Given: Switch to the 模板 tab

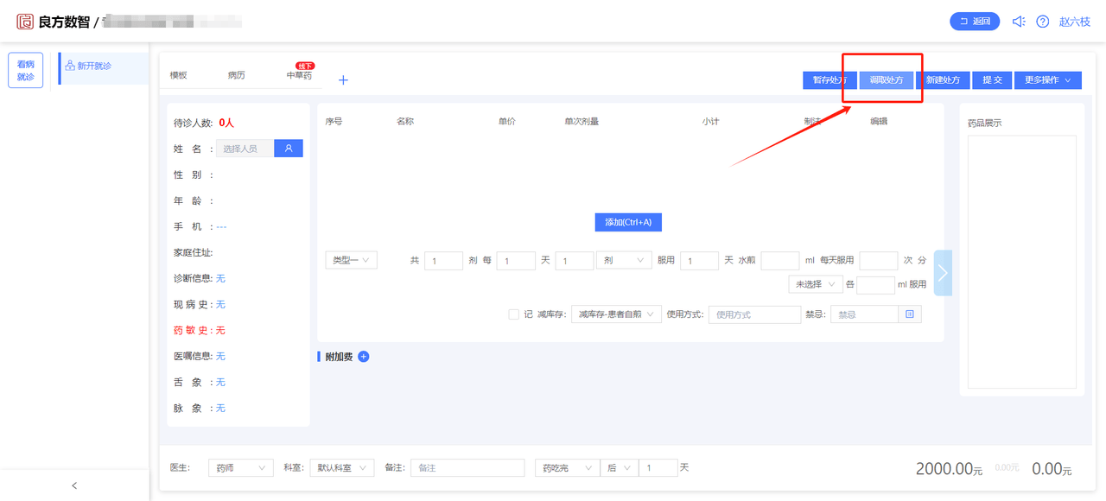Looking at the screenshot, I should [x=179, y=76].
